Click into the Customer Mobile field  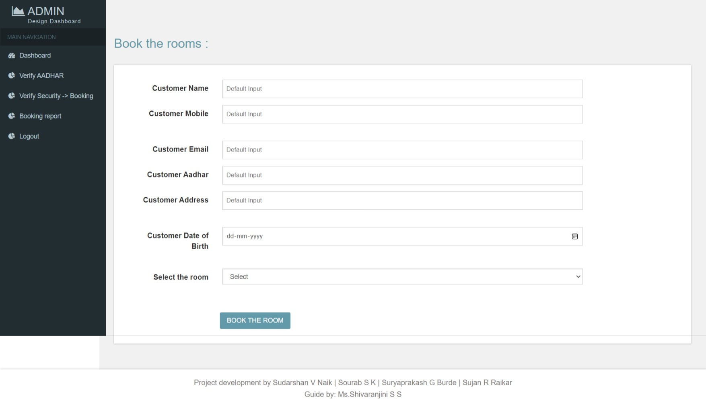(x=402, y=114)
